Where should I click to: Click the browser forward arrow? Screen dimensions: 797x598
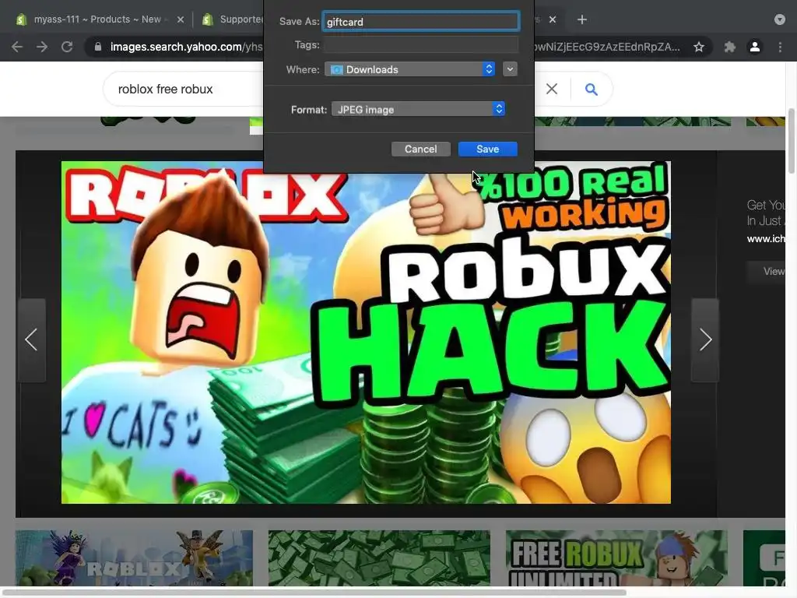(42, 47)
